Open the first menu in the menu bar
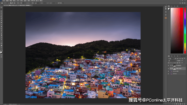This screenshot has width=187, height=105. point(4,1)
